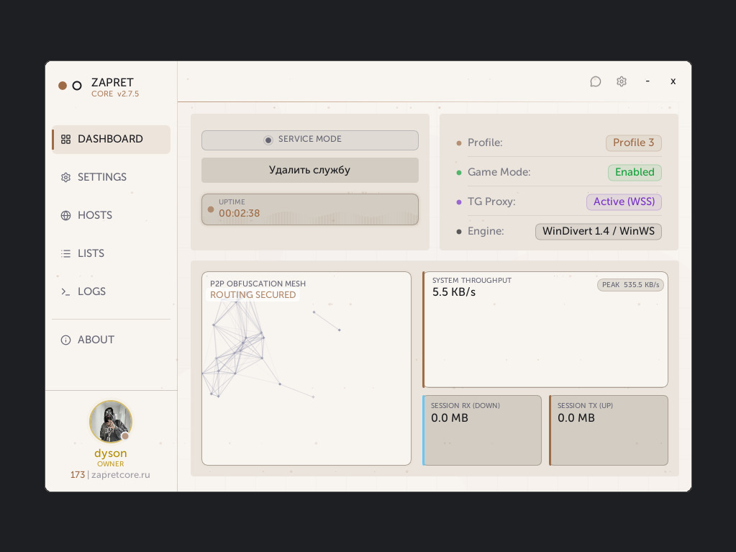The height and width of the screenshot is (552, 736).
Task: Click the dyson user avatar
Action: tap(111, 422)
